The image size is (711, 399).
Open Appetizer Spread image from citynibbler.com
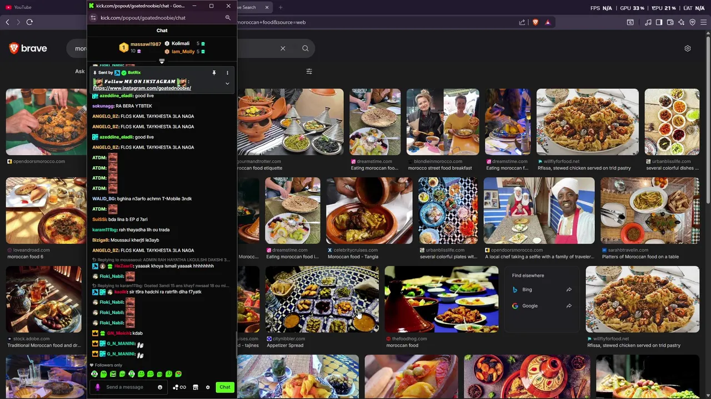(x=322, y=299)
